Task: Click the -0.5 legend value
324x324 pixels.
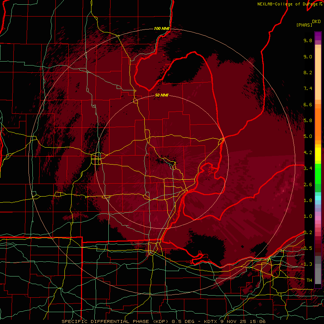Action: (x=306, y=248)
